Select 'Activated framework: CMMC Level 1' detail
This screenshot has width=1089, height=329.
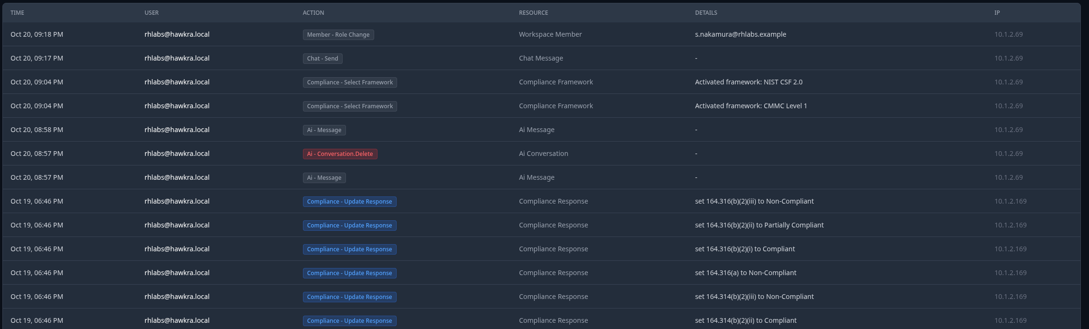pos(751,106)
